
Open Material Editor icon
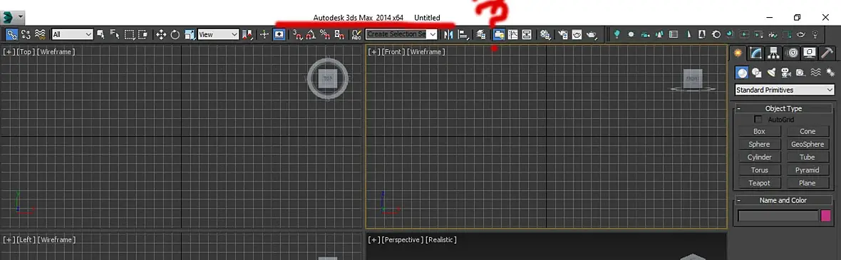[x=545, y=34]
